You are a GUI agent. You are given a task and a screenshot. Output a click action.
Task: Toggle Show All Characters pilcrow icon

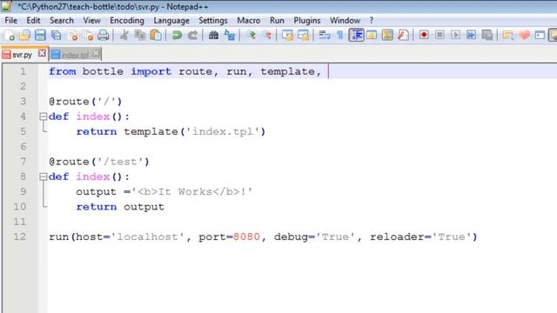pyautogui.click(x=340, y=35)
